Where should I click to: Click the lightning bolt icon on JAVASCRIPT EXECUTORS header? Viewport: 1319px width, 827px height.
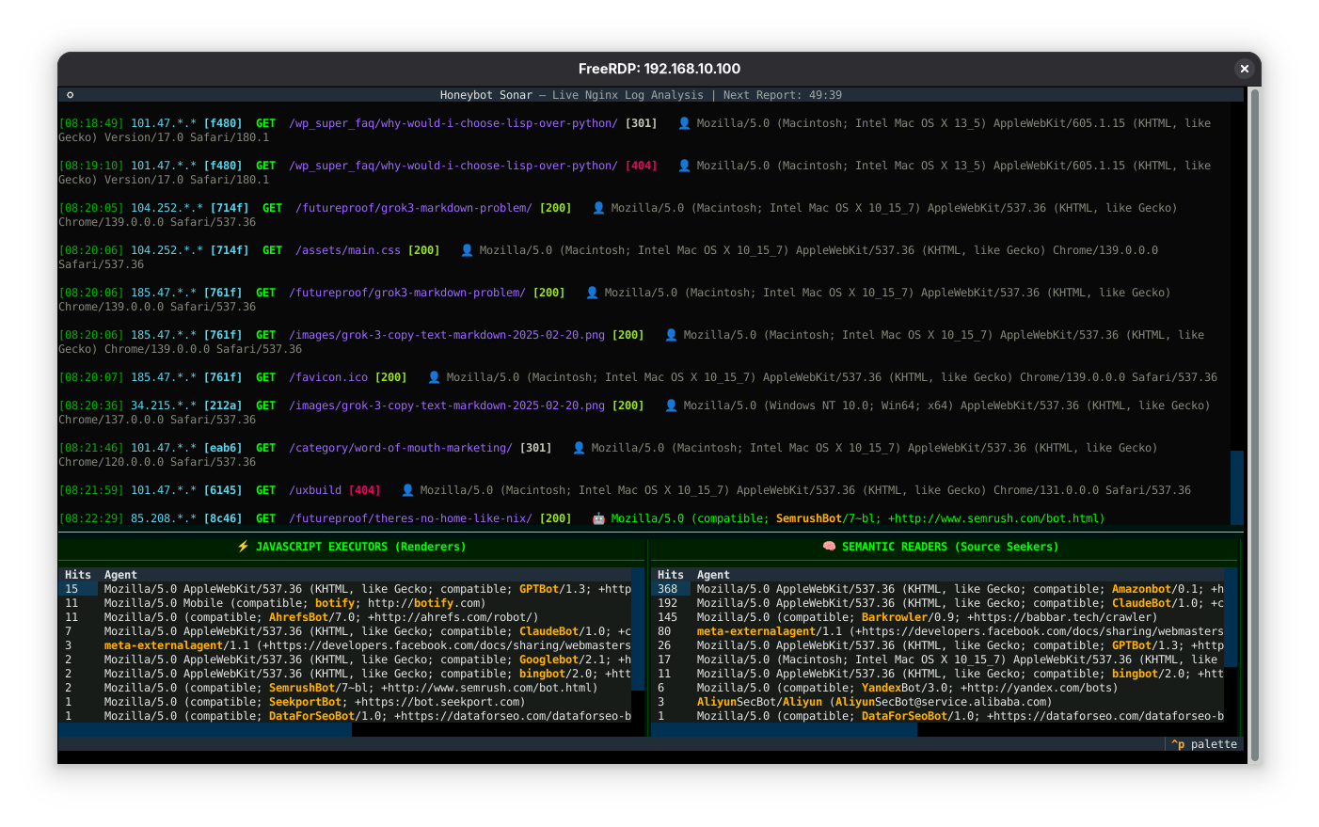coord(243,546)
